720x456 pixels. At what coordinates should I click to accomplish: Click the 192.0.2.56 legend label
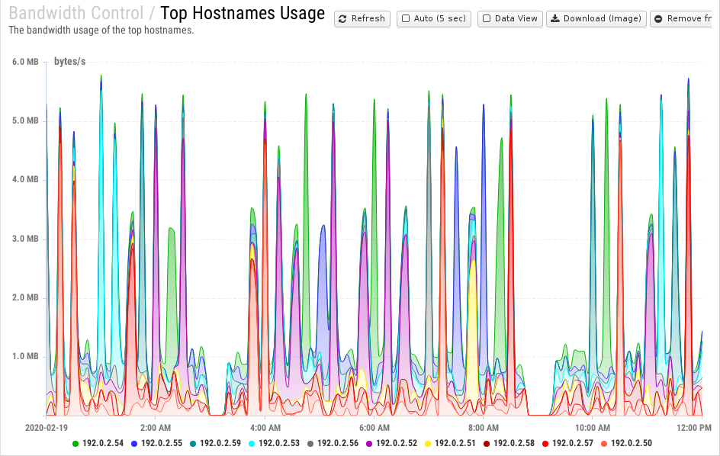pos(337,443)
